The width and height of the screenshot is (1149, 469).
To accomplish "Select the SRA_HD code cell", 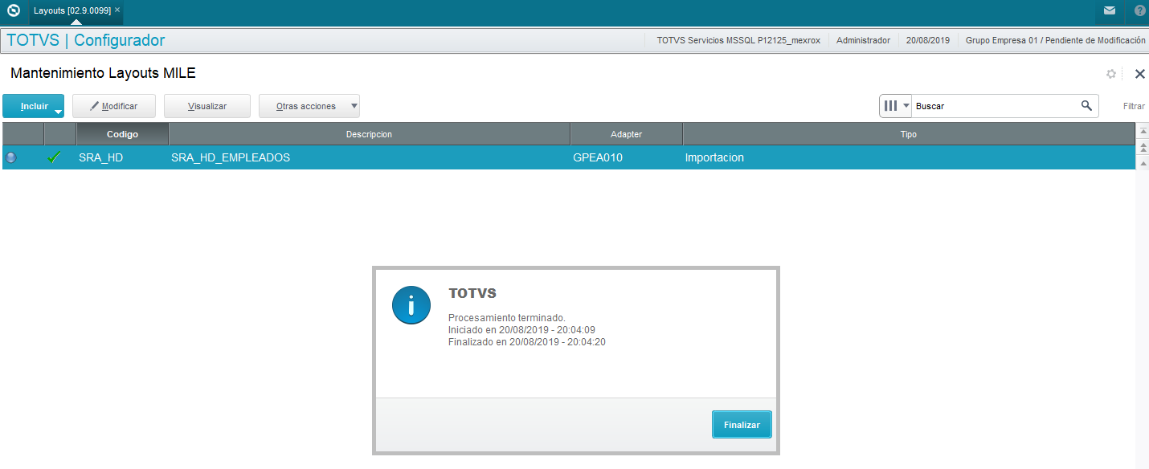I will [122, 157].
